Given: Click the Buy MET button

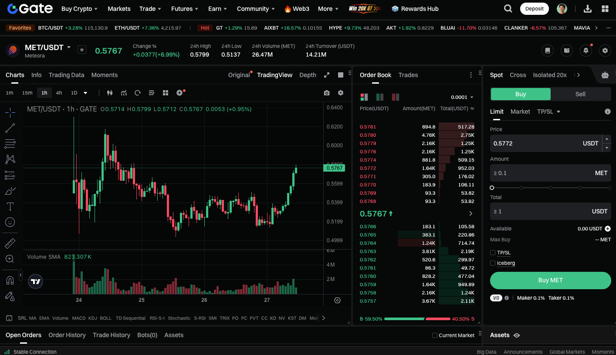Looking at the screenshot, I should (x=550, y=281).
